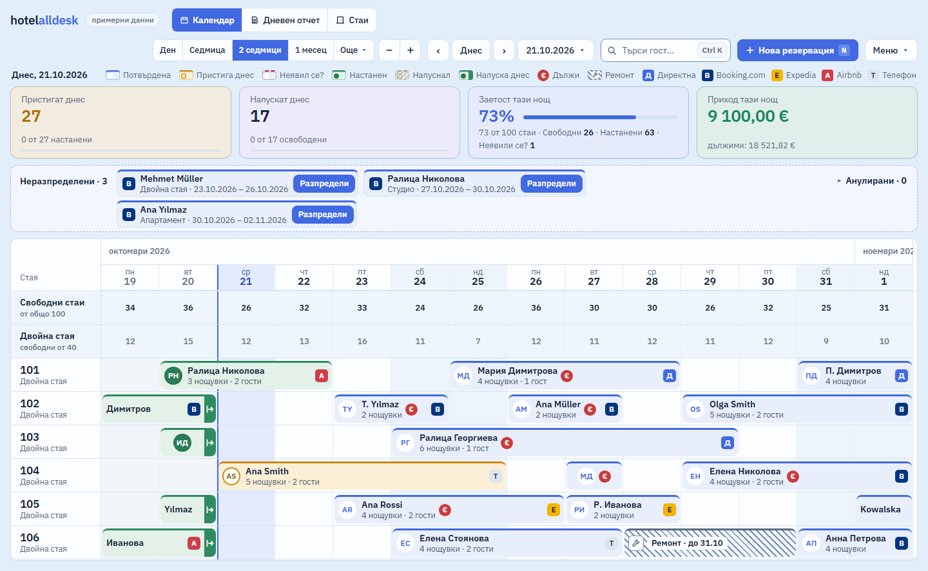928x571 pixels.
Task: Open the Елена Стоянова reservation in room 106
Action: coord(507,543)
